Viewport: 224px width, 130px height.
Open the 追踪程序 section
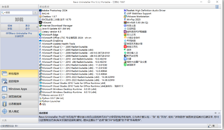coord(19,81)
